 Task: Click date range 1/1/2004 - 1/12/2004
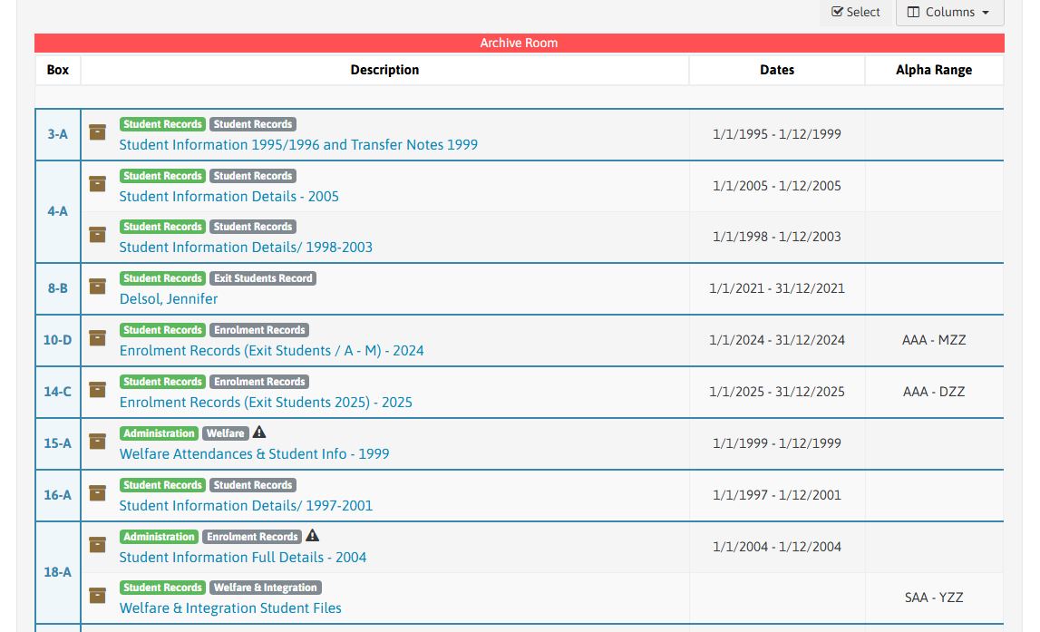click(777, 547)
